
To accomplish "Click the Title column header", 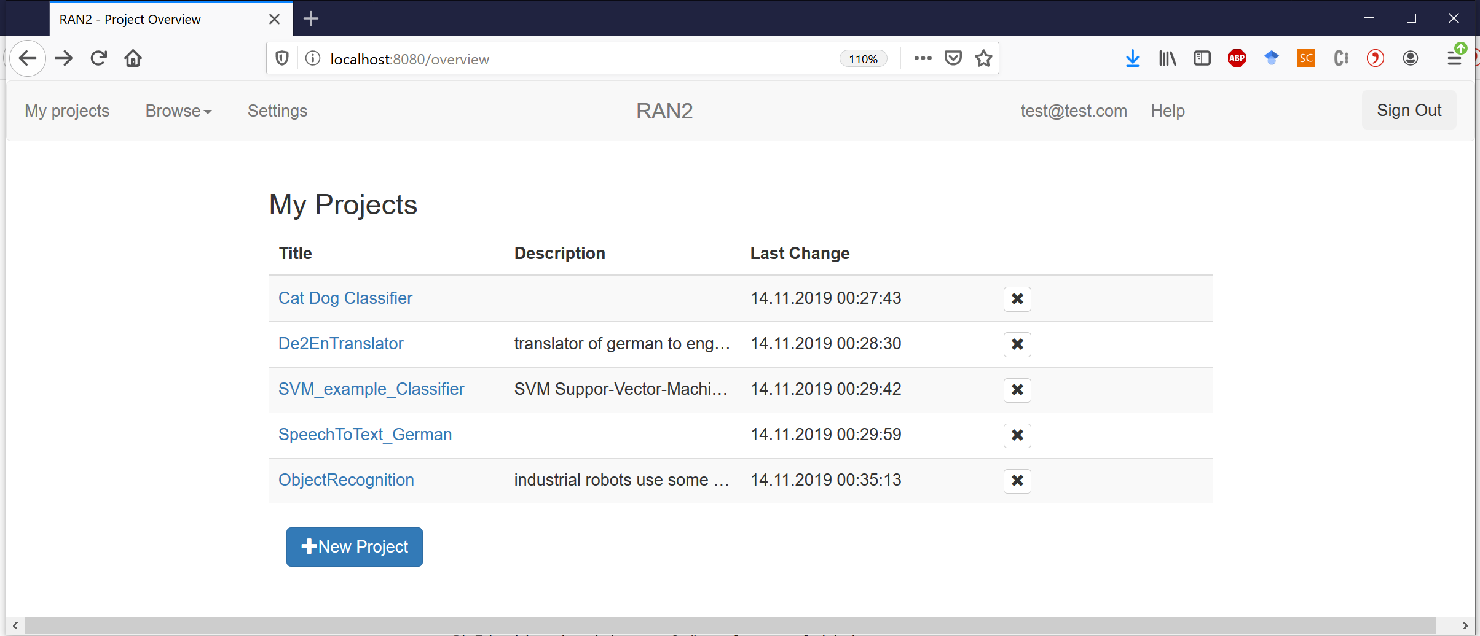I will [x=295, y=254].
